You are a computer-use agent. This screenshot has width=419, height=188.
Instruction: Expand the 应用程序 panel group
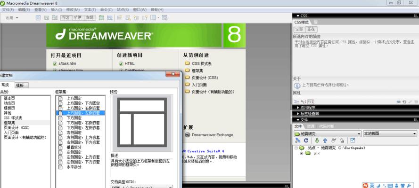tap(298, 108)
